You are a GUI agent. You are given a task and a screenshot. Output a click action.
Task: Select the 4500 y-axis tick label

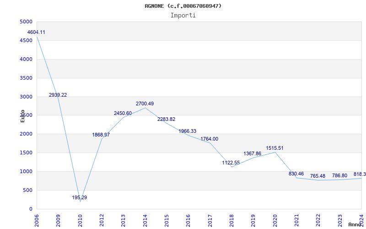(26, 40)
